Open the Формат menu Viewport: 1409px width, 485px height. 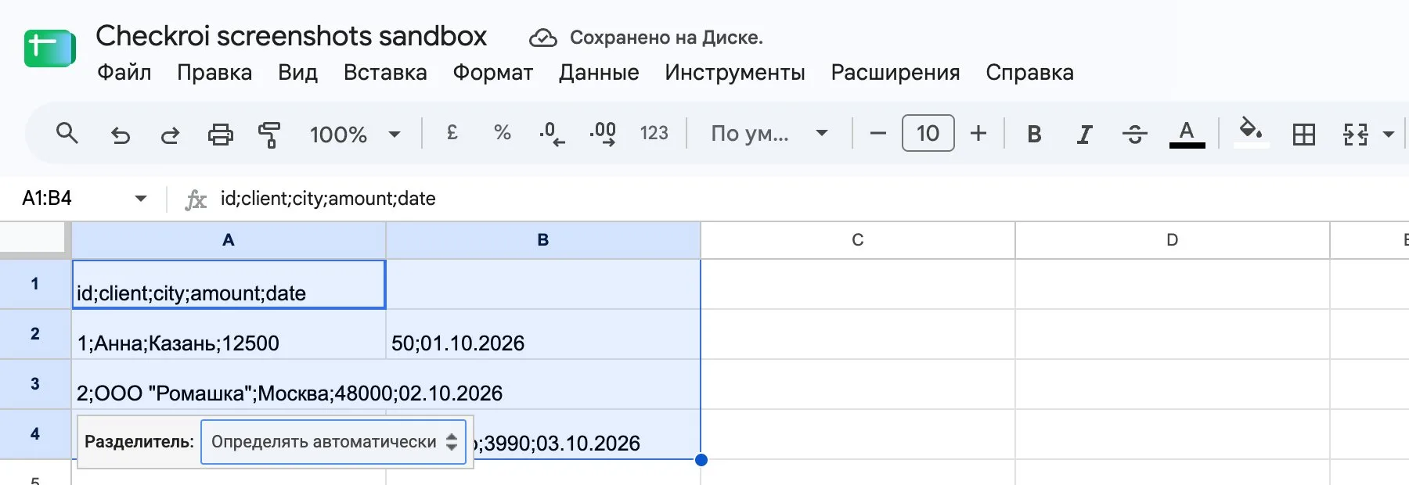point(492,73)
